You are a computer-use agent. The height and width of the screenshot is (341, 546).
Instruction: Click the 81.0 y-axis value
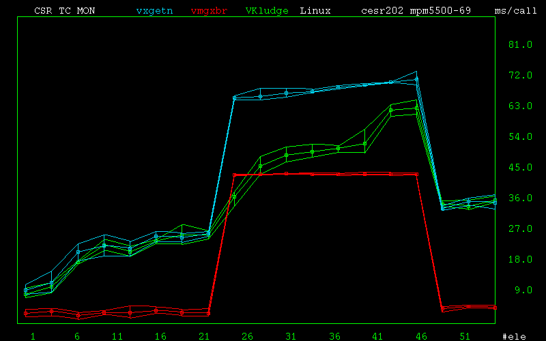tap(520, 44)
